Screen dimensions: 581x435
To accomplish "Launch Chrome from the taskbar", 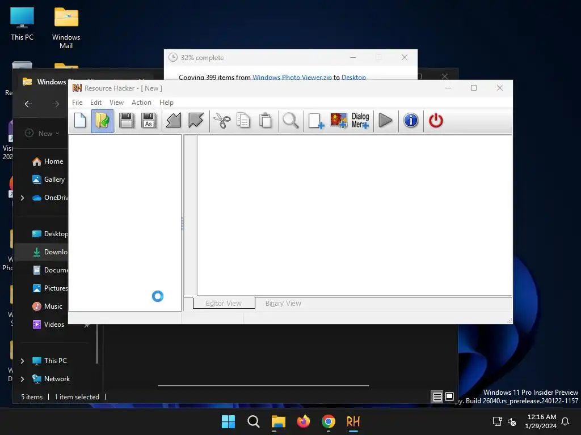I will pyautogui.click(x=329, y=421).
